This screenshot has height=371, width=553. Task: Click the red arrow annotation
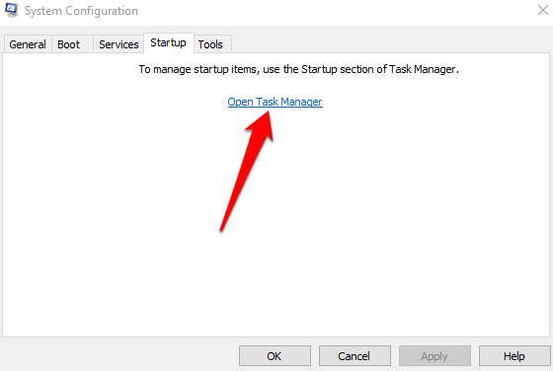247,171
